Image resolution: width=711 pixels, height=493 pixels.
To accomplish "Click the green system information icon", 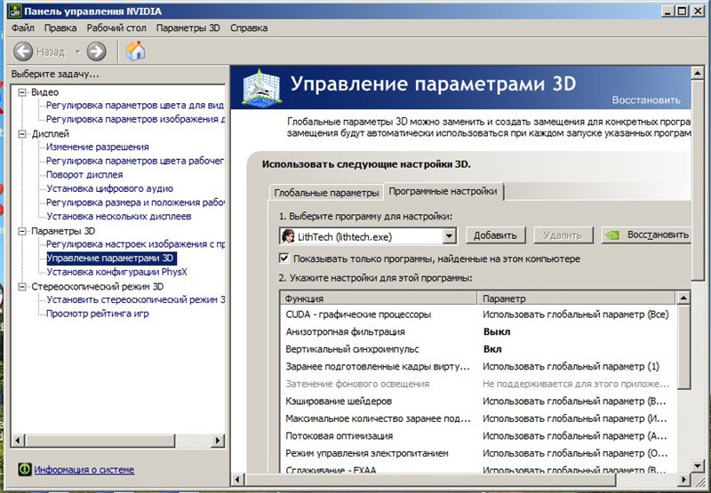I will pyautogui.click(x=24, y=469).
